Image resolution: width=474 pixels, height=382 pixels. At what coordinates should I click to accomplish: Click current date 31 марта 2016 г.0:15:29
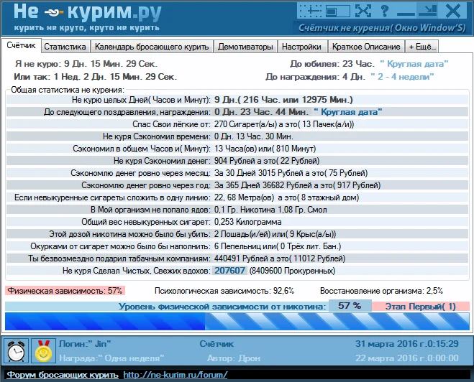tap(407, 344)
